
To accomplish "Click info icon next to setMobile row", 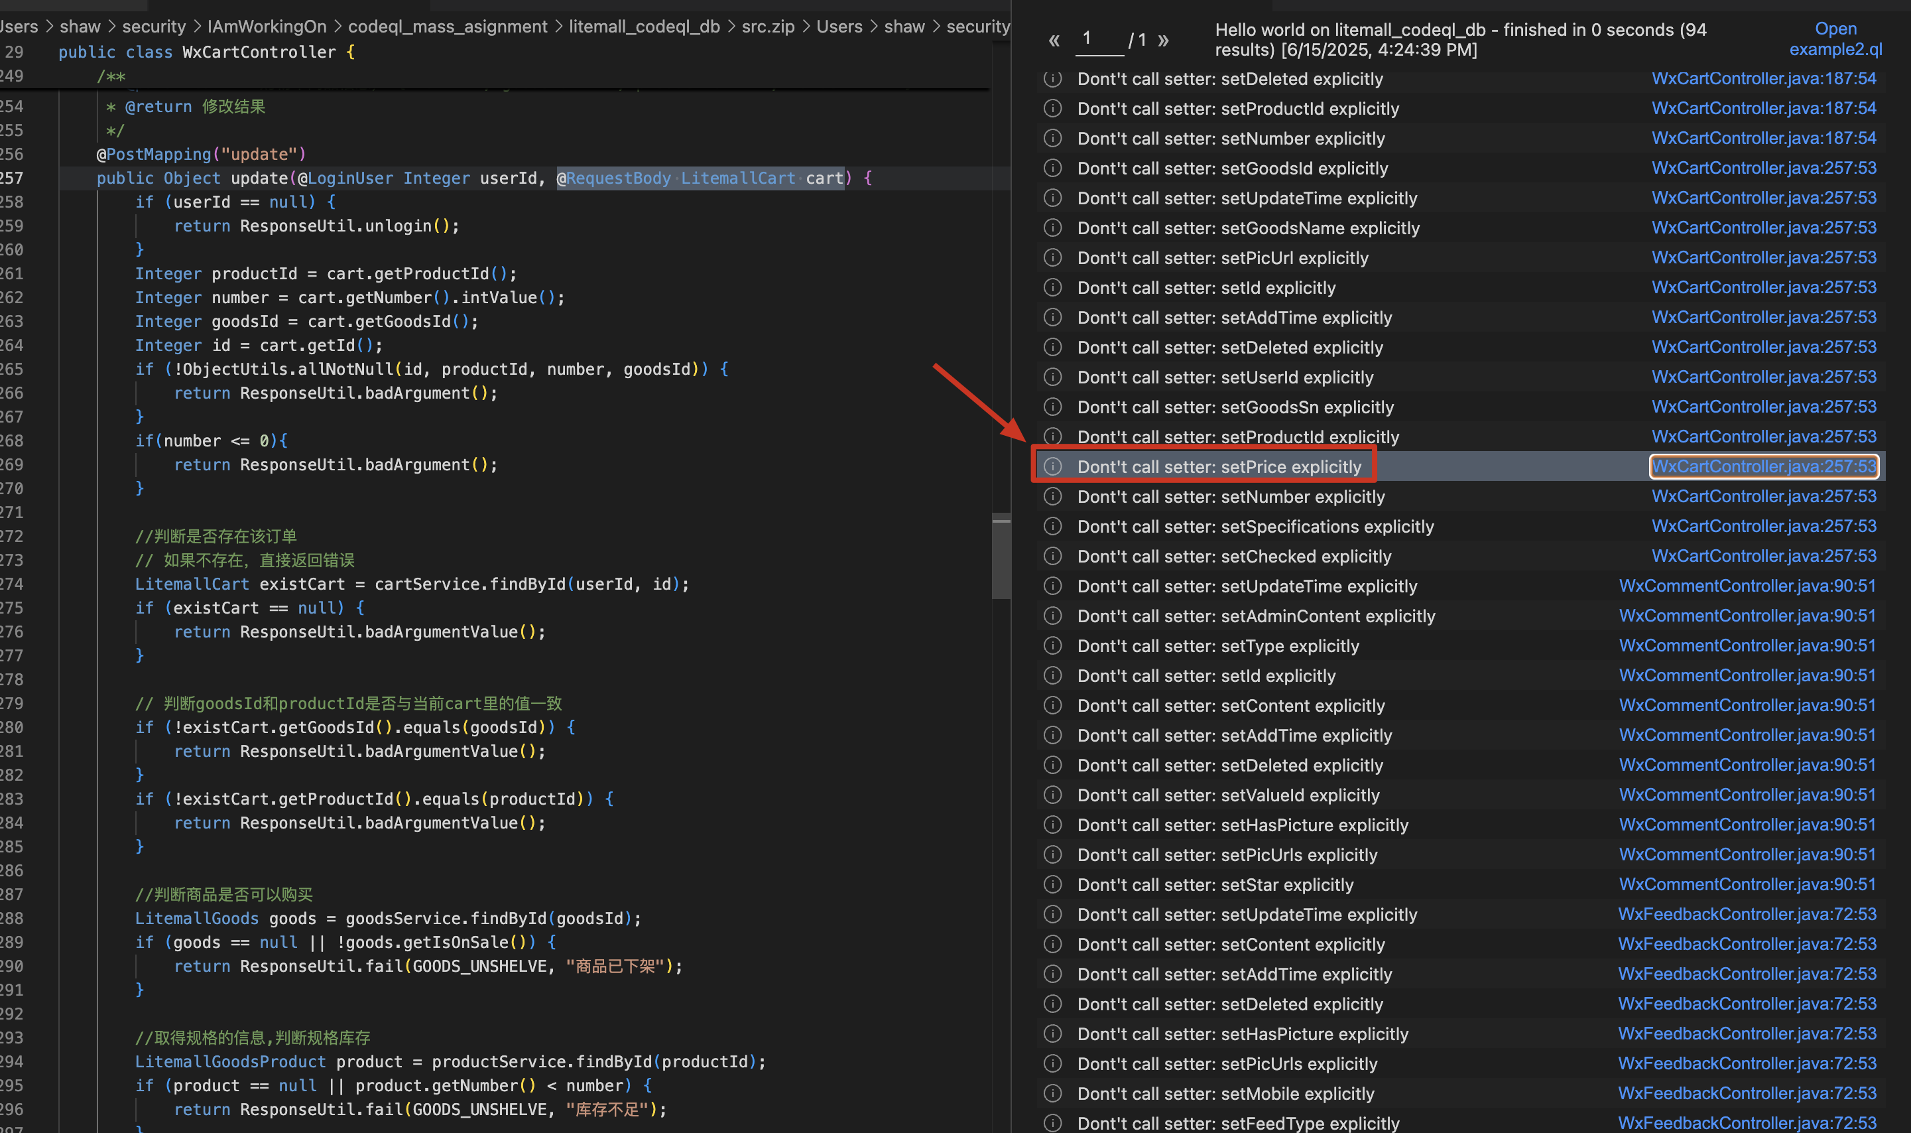I will 1052,1093.
